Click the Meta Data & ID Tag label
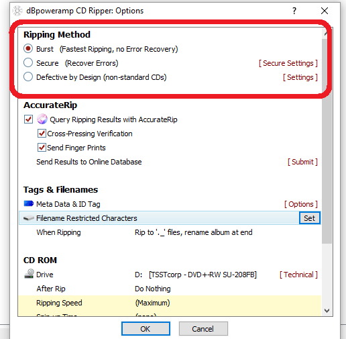 [x=68, y=204]
